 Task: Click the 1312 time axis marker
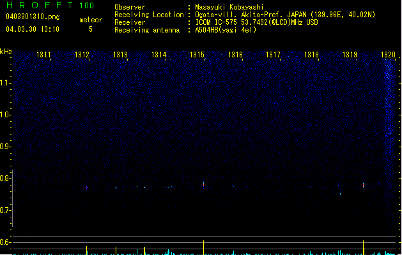tap(82, 55)
